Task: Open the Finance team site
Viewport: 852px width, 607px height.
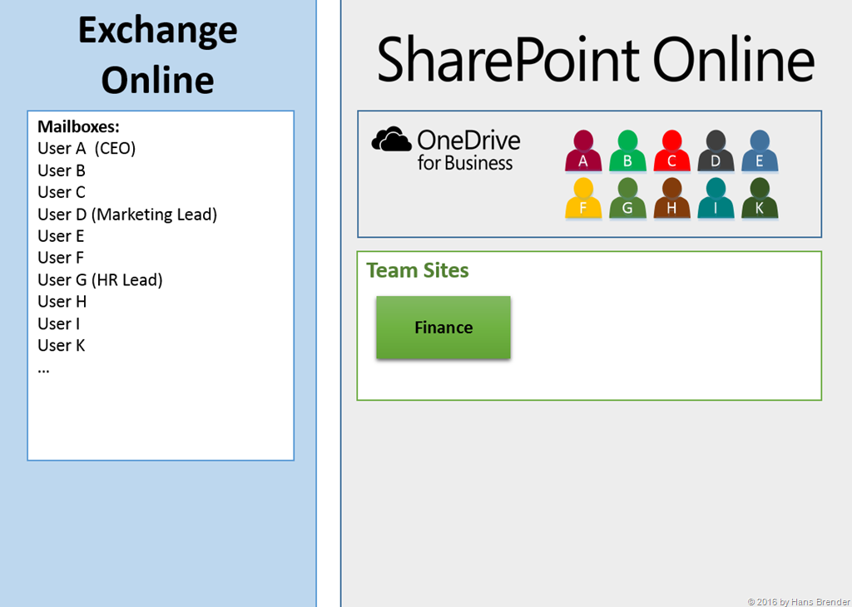Action: 443,328
